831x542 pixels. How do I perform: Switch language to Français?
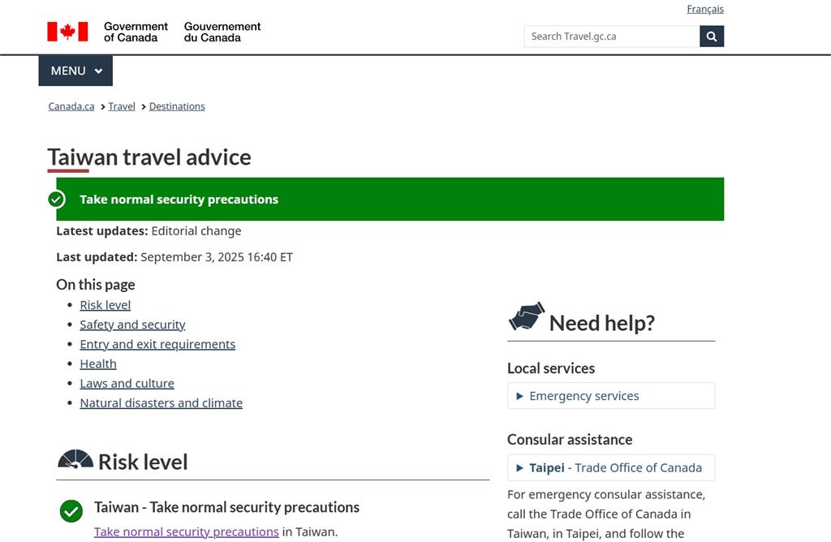point(704,10)
